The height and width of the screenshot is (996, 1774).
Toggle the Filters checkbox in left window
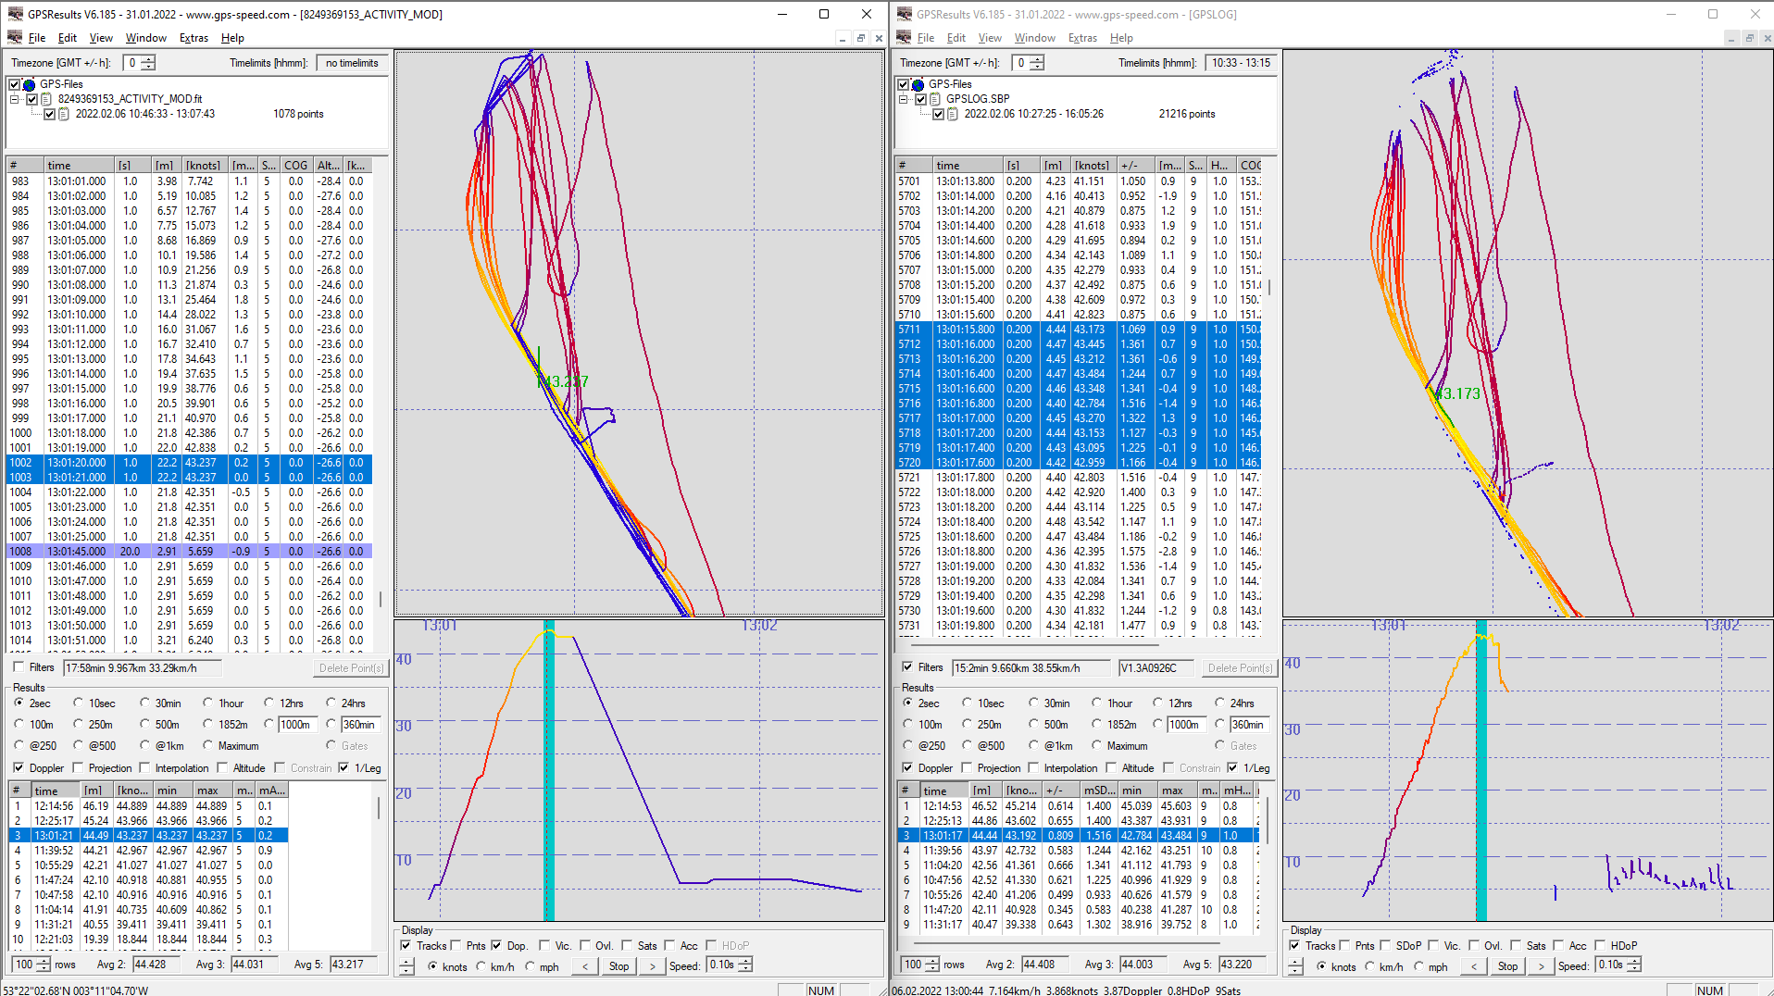tap(19, 666)
